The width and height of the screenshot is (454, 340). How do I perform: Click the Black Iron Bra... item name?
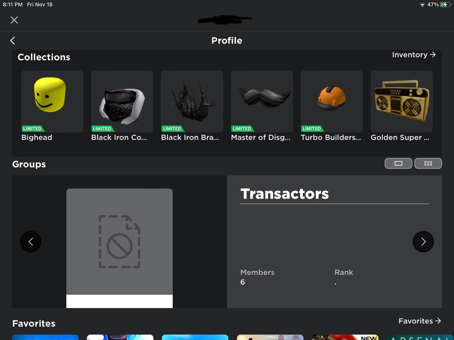190,137
